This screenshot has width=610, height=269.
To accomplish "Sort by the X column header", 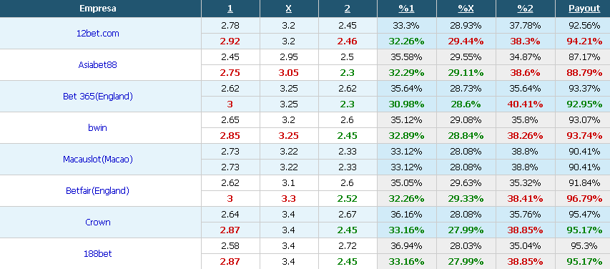I will point(289,9).
